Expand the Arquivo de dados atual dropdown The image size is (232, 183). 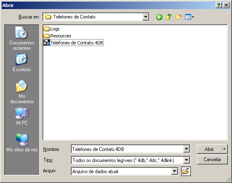pyautogui.click(x=175, y=171)
